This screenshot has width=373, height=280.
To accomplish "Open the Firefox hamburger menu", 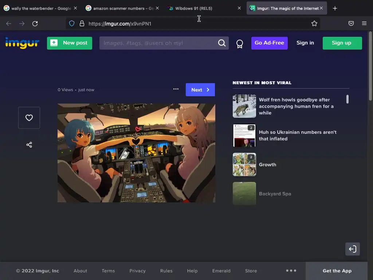I will point(364,23).
